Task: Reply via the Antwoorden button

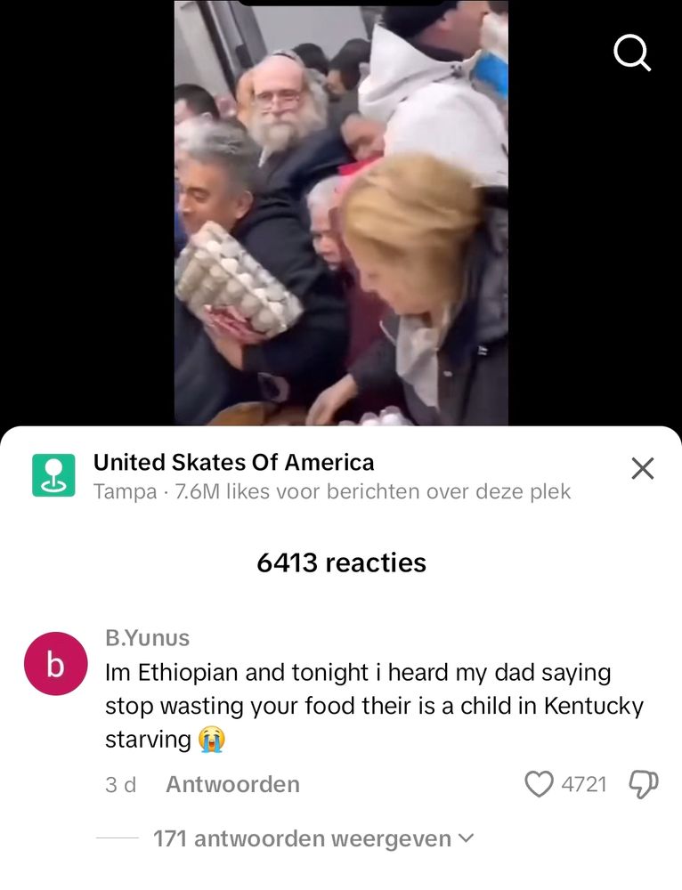Action: point(232,784)
